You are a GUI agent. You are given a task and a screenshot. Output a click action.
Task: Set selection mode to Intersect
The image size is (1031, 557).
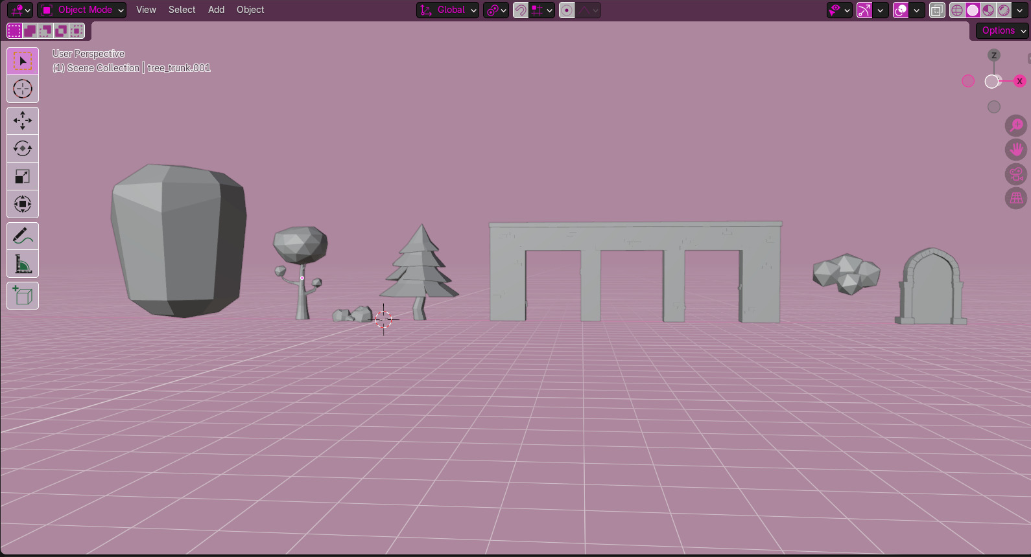(77, 30)
